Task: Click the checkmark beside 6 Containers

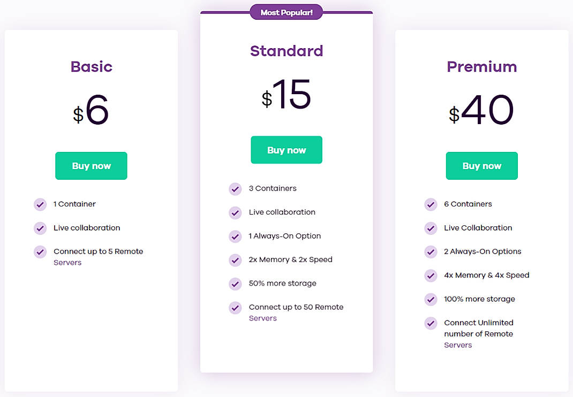Action: tap(431, 204)
